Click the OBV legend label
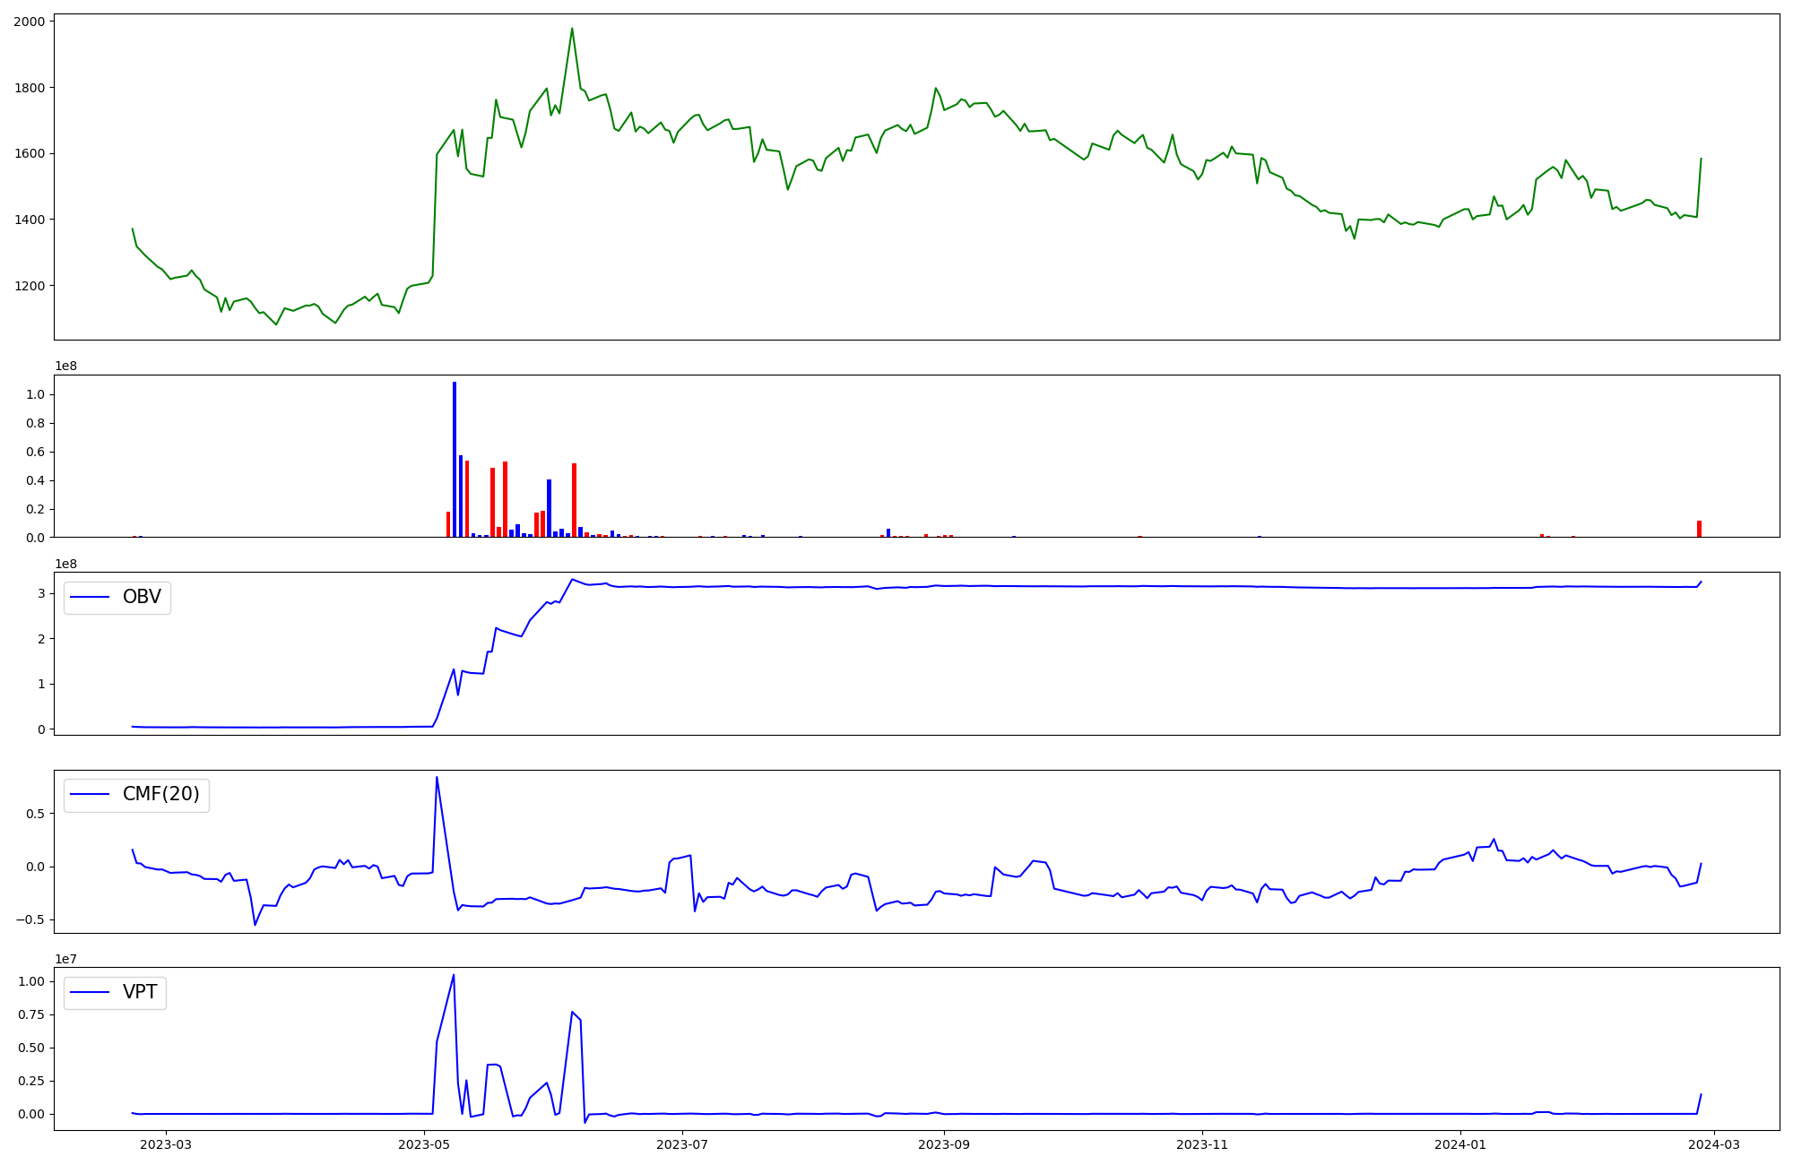 142,598
